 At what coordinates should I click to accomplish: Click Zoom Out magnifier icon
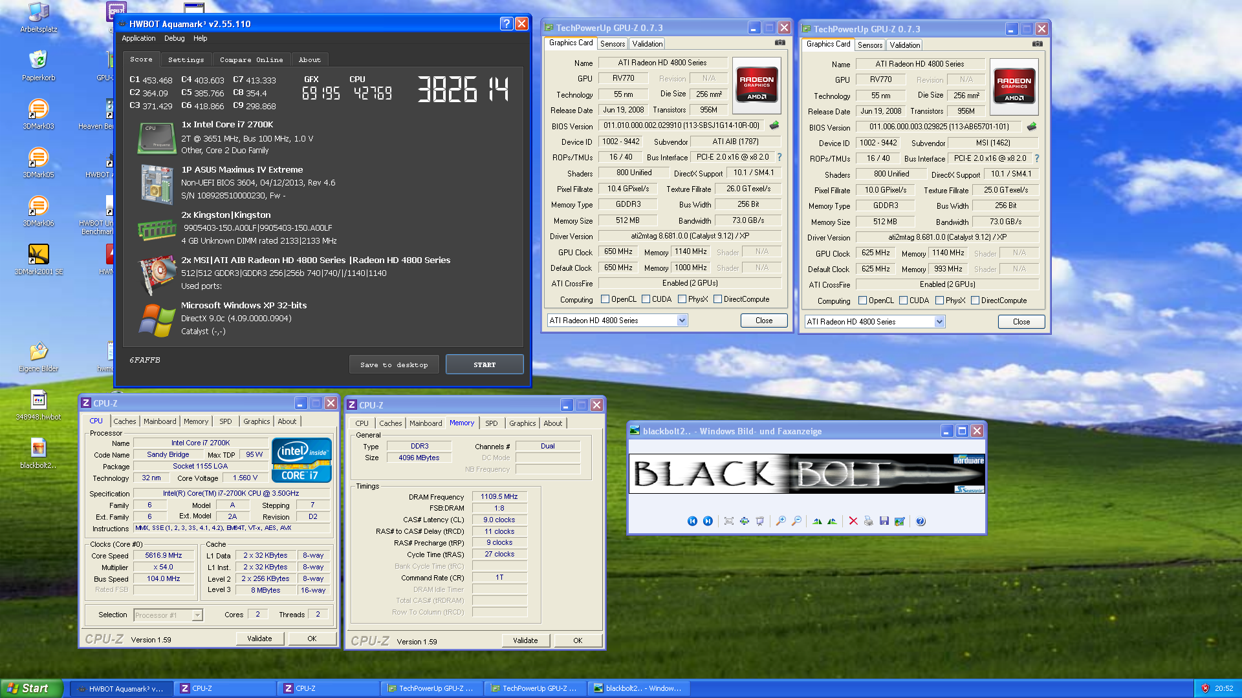pos(796,521)
